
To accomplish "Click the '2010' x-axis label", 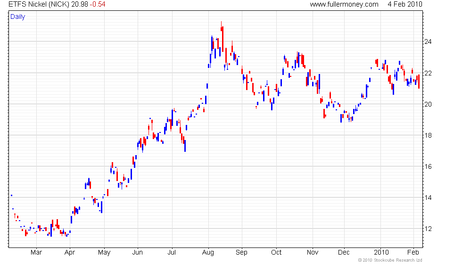I will pos(381,253).
